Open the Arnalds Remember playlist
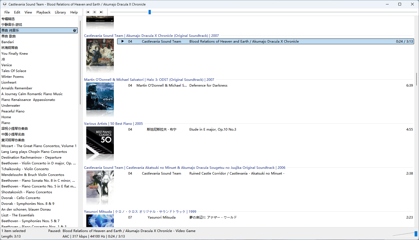This screenshot has width=419, height=240. (x=39, y=88)
